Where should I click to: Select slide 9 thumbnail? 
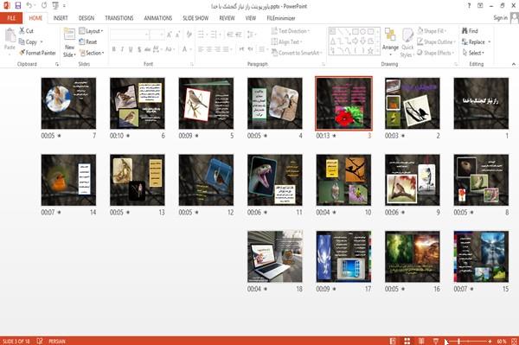coord(413,180)
